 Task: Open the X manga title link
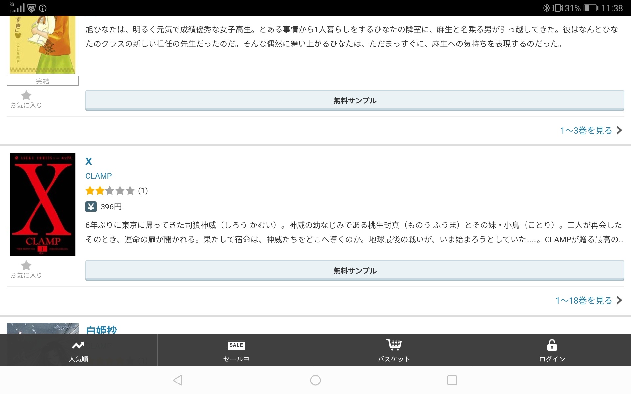coord(89,161)
